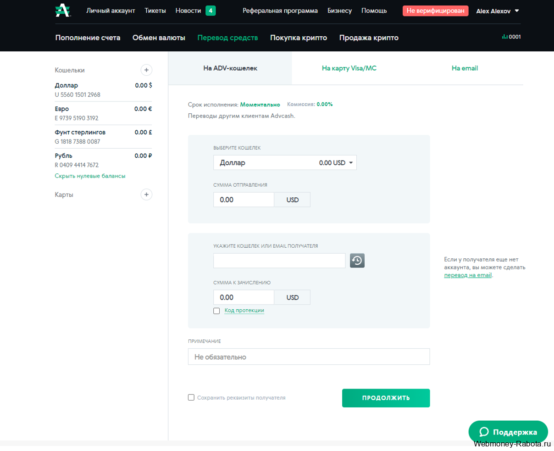Switch to На email tab

(x=465, y=68)
